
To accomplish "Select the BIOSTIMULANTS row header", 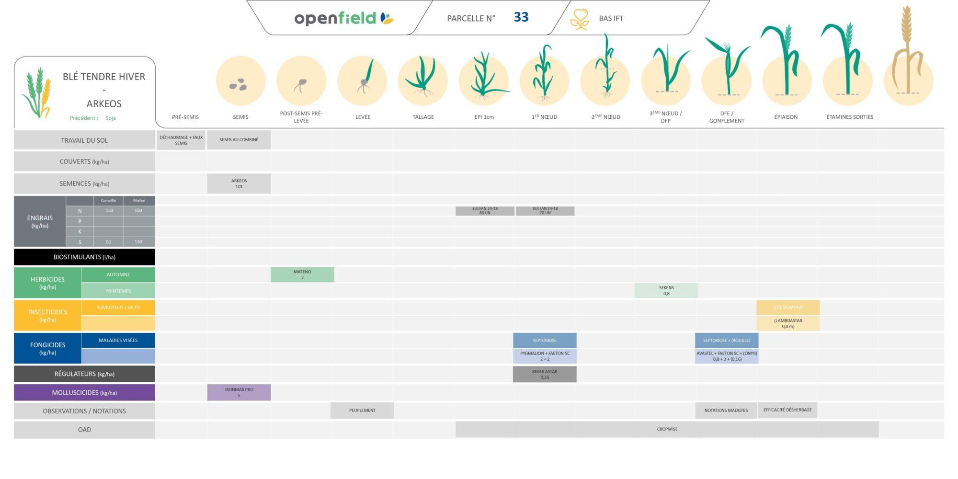I will [84, 257].
